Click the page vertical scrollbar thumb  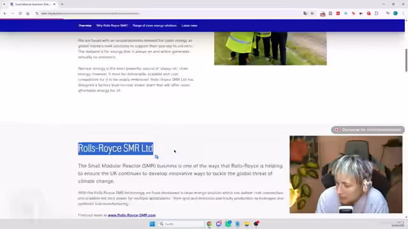[406, 60]
